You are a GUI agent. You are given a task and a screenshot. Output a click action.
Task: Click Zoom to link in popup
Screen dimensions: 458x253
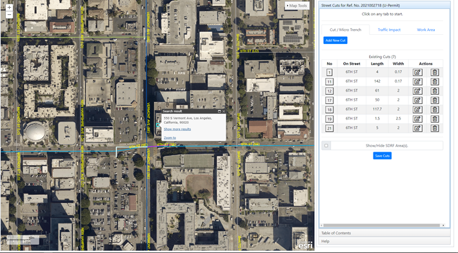click(x=170, y=137)
